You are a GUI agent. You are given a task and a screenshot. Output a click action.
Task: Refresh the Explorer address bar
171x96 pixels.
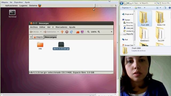(x=158, y=3)
